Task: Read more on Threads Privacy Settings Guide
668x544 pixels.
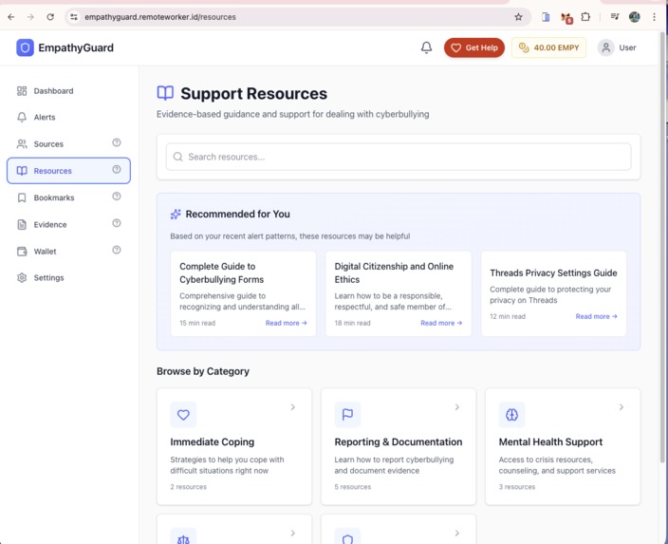Action: 596,316
